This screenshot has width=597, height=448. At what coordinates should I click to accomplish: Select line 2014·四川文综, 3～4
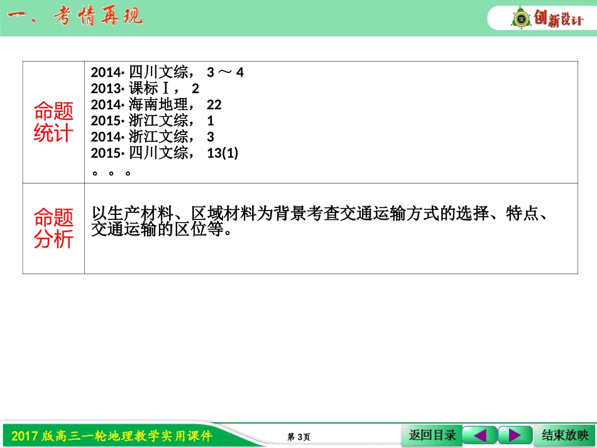167,72
